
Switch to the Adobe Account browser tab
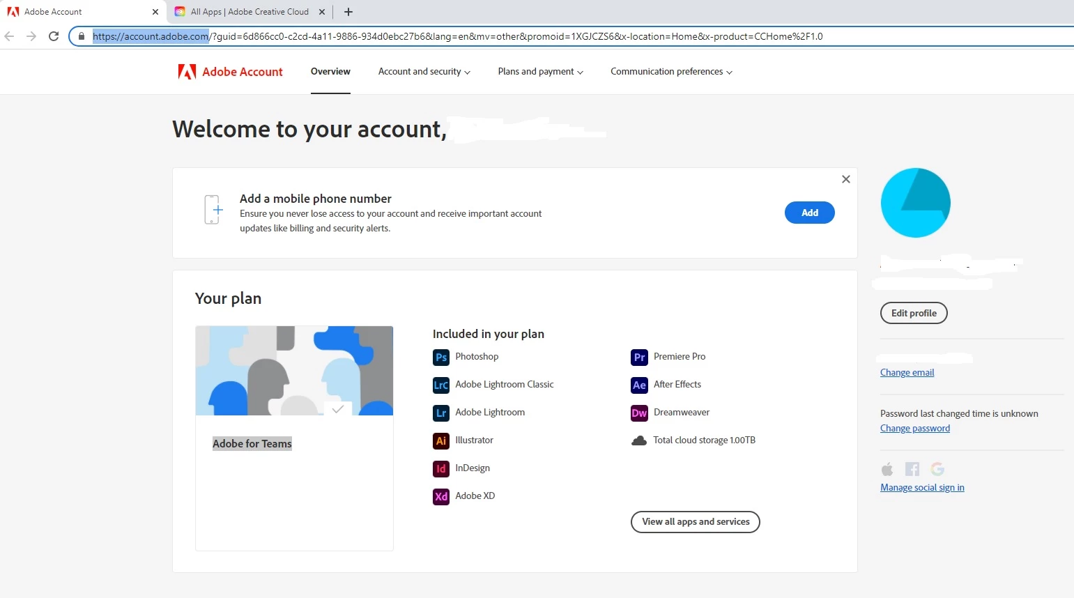point(82,12)
